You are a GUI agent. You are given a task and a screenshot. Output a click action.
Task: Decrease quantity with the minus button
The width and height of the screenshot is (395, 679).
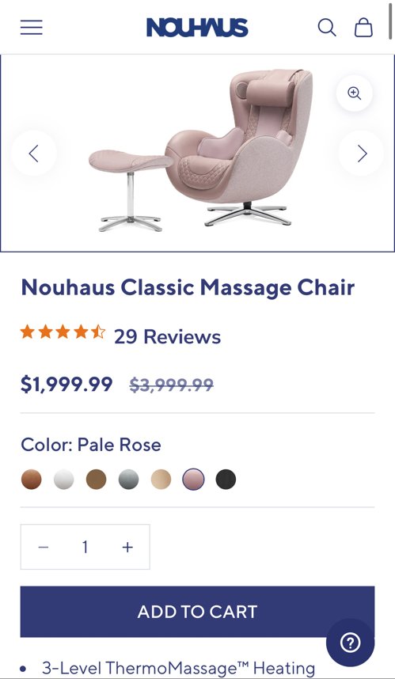pos(44,547)
